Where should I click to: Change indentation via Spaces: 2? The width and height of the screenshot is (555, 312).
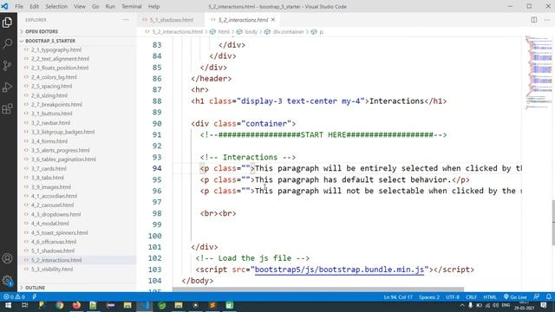[429, 296]
